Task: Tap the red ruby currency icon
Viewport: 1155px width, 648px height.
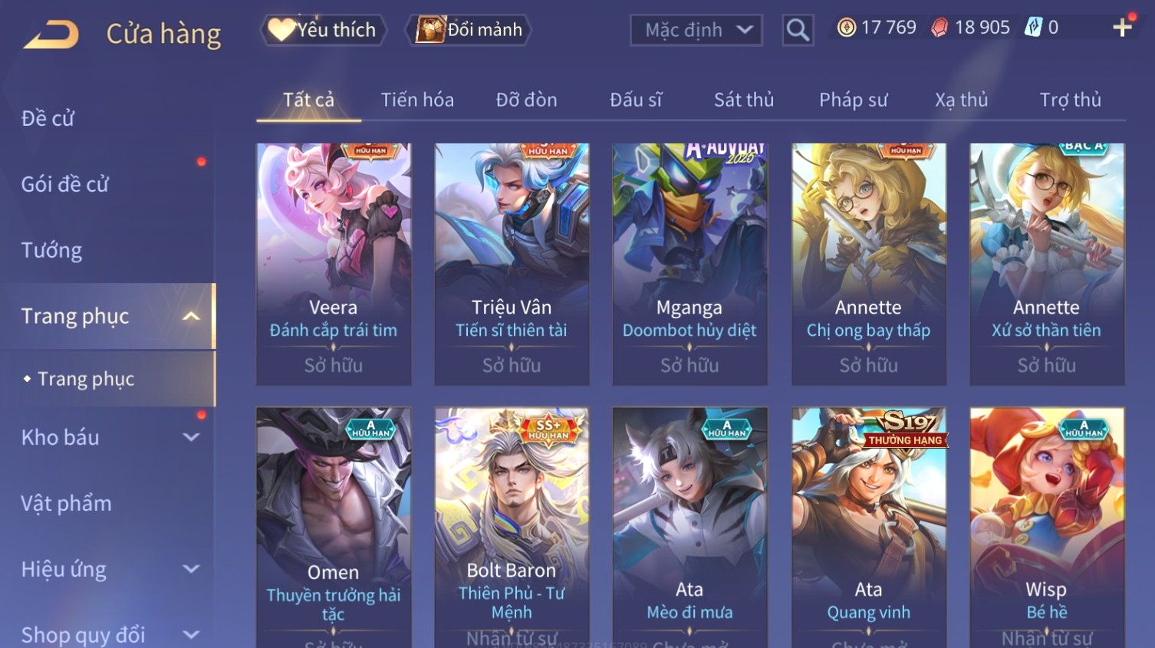Action: (939, 28)
